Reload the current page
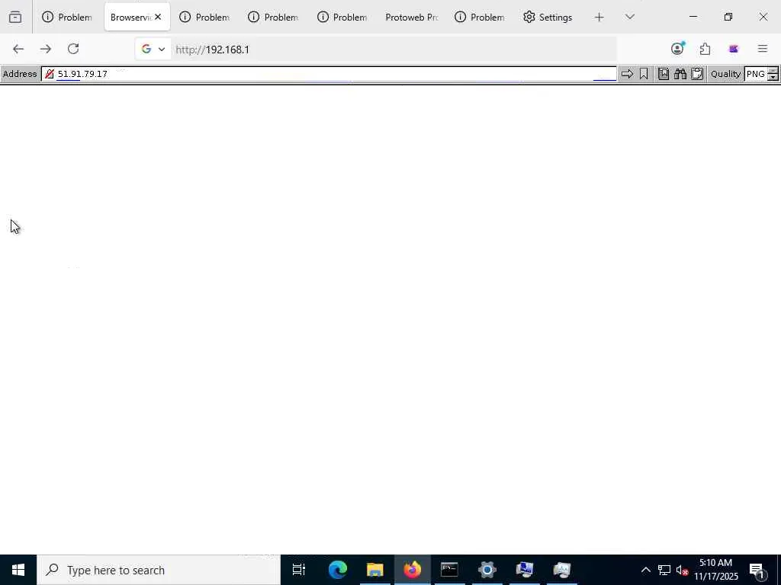The width and height of the screenshot is (781, 585). pos(73,49)
